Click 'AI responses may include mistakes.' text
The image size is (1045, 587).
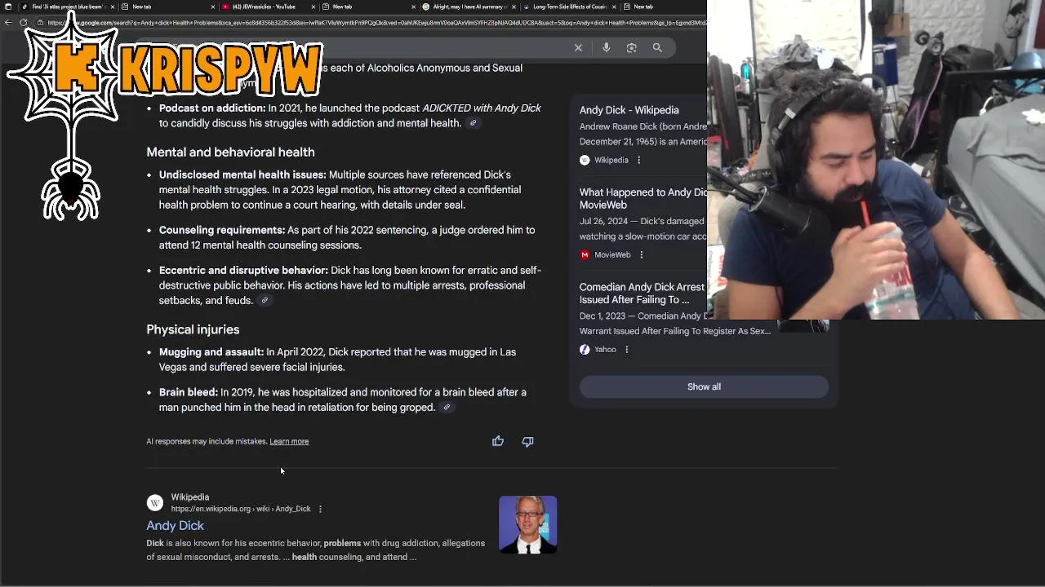(x=207, y=442)
